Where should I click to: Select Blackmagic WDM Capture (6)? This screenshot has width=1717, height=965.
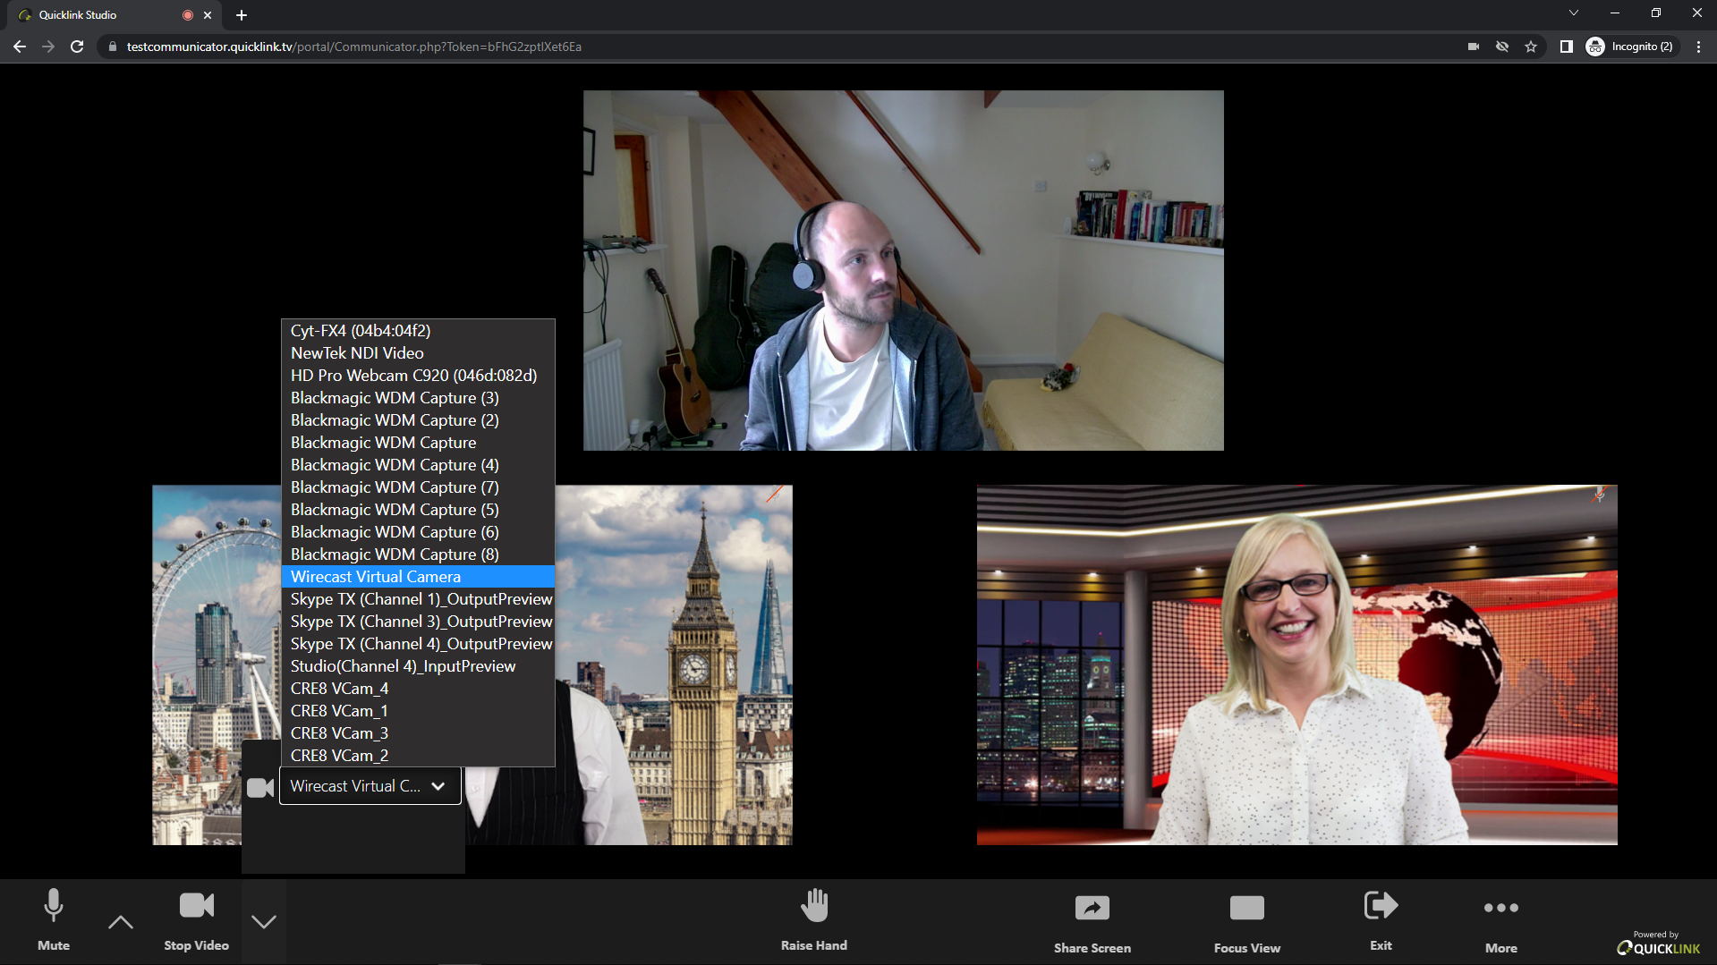(x=419, y=532)
